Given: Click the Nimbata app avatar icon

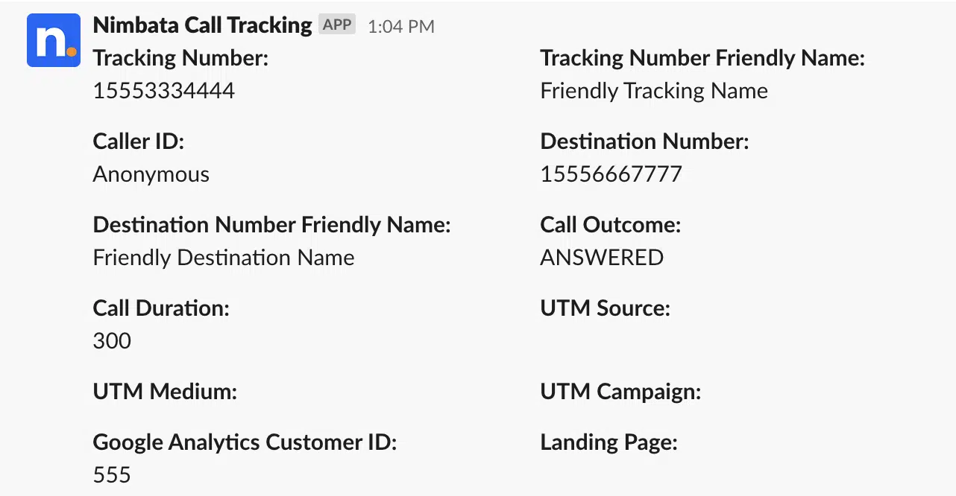Looking at the screenshot, I should (54, 40).
